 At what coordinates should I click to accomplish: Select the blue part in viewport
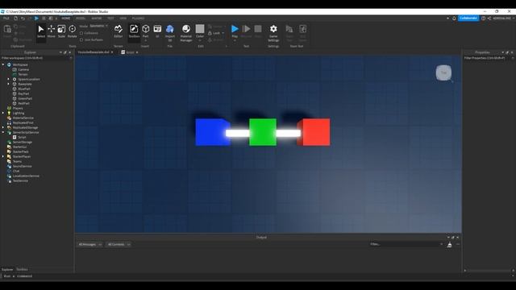[211, 132]
